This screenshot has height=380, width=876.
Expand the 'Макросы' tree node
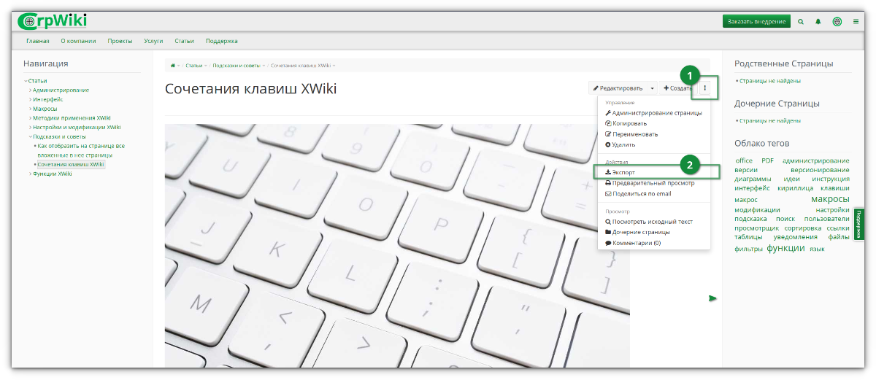coord(31,109)
